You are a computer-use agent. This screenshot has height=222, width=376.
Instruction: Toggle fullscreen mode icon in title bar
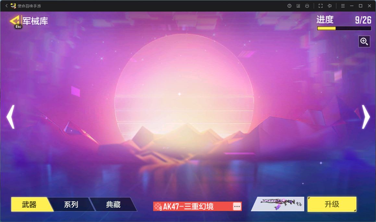(x=321, y=6)
